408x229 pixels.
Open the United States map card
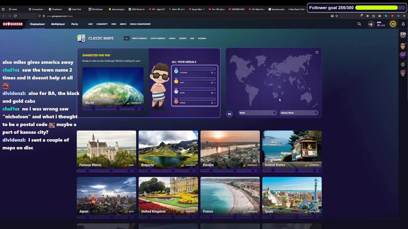[x=292, y=149]
